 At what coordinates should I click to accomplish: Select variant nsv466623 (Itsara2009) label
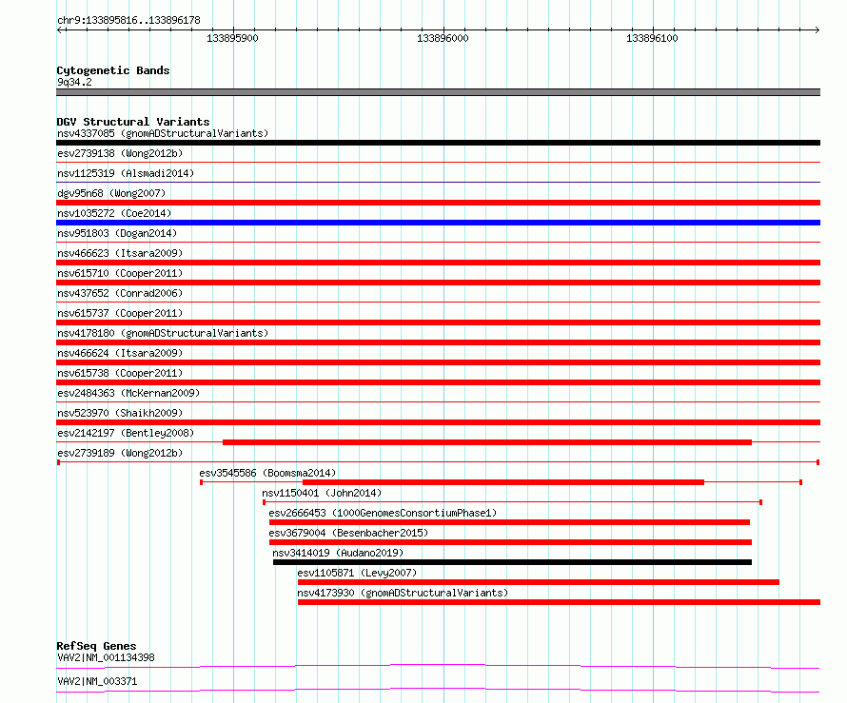(x=120, y=253)
